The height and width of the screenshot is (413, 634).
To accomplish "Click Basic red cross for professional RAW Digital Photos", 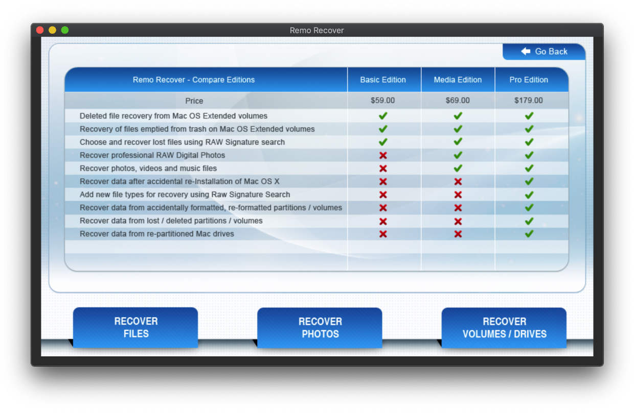I will pyautogui.click(x=383, y=155).
